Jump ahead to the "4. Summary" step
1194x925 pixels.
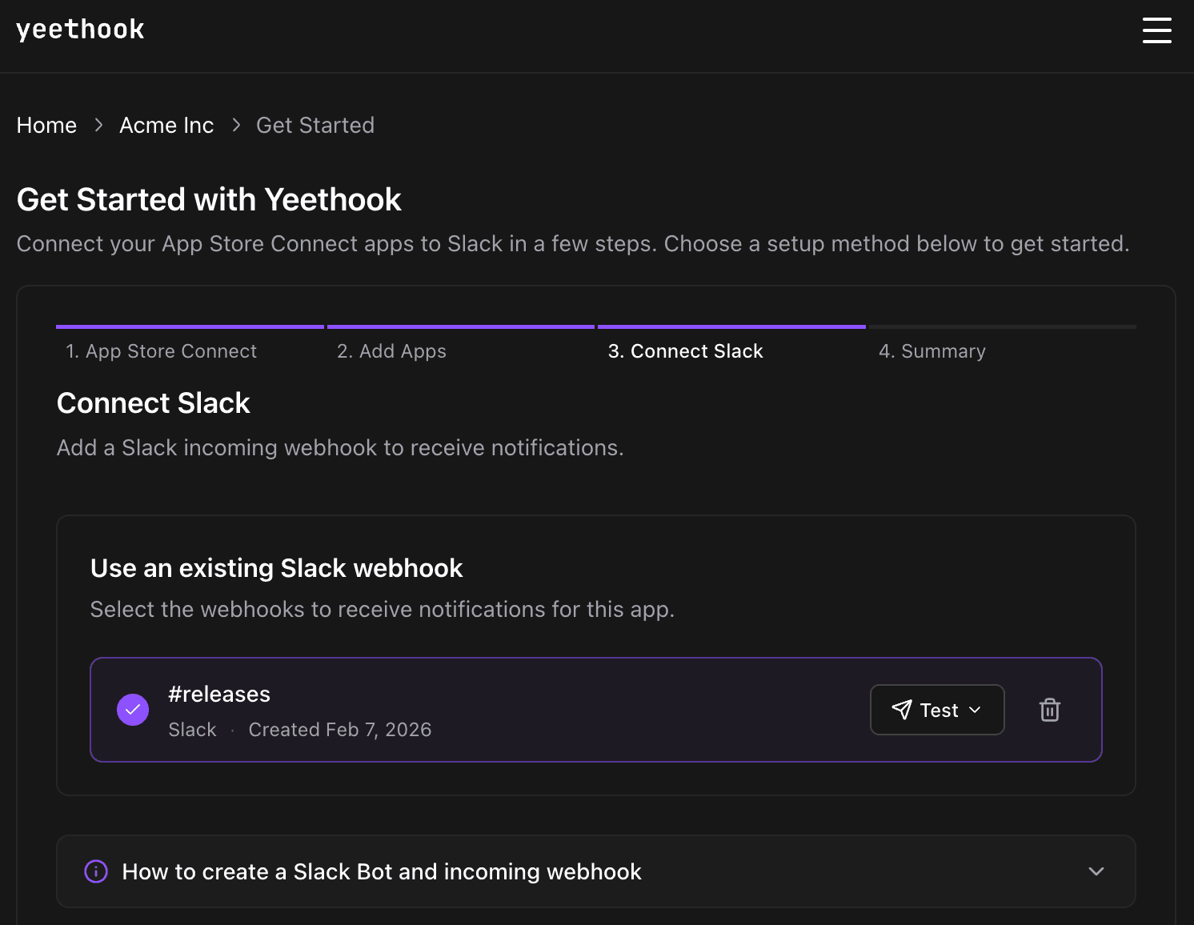pyautogui.click(x=932, y=350)
